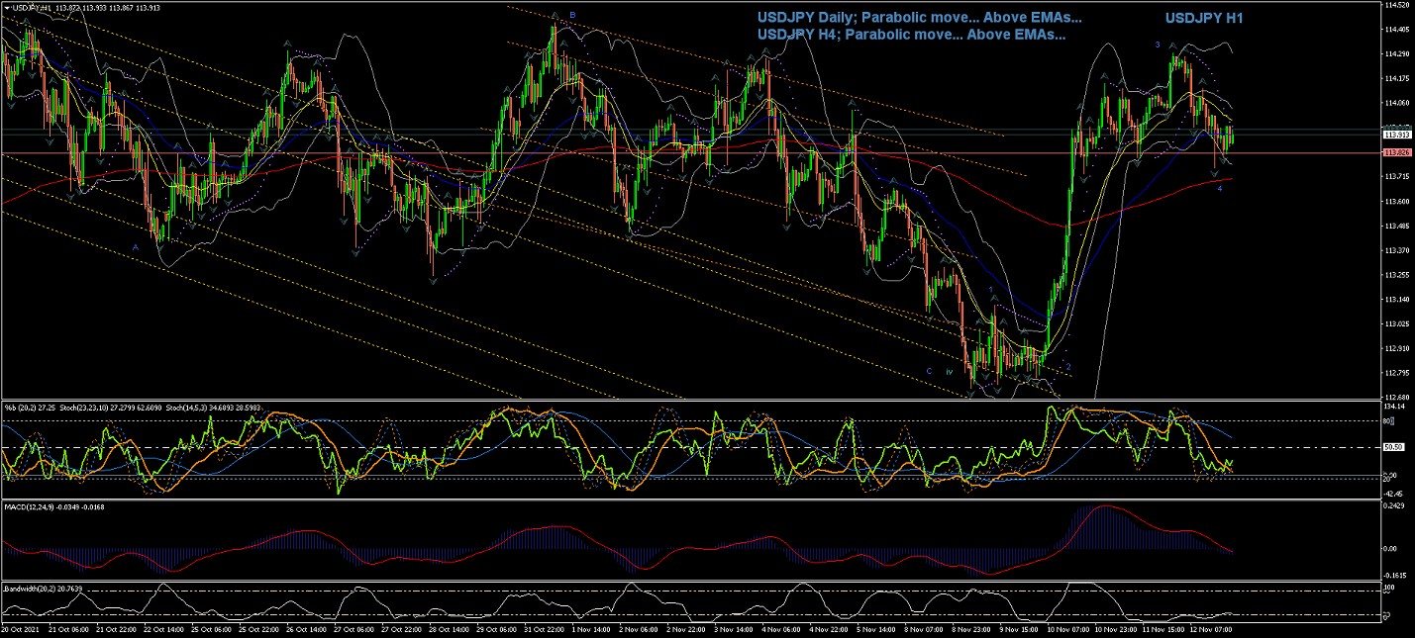The image size is (1415, 638).
Task: Click the 29 Oct 06:00 time label
Action: click(497, 628)
